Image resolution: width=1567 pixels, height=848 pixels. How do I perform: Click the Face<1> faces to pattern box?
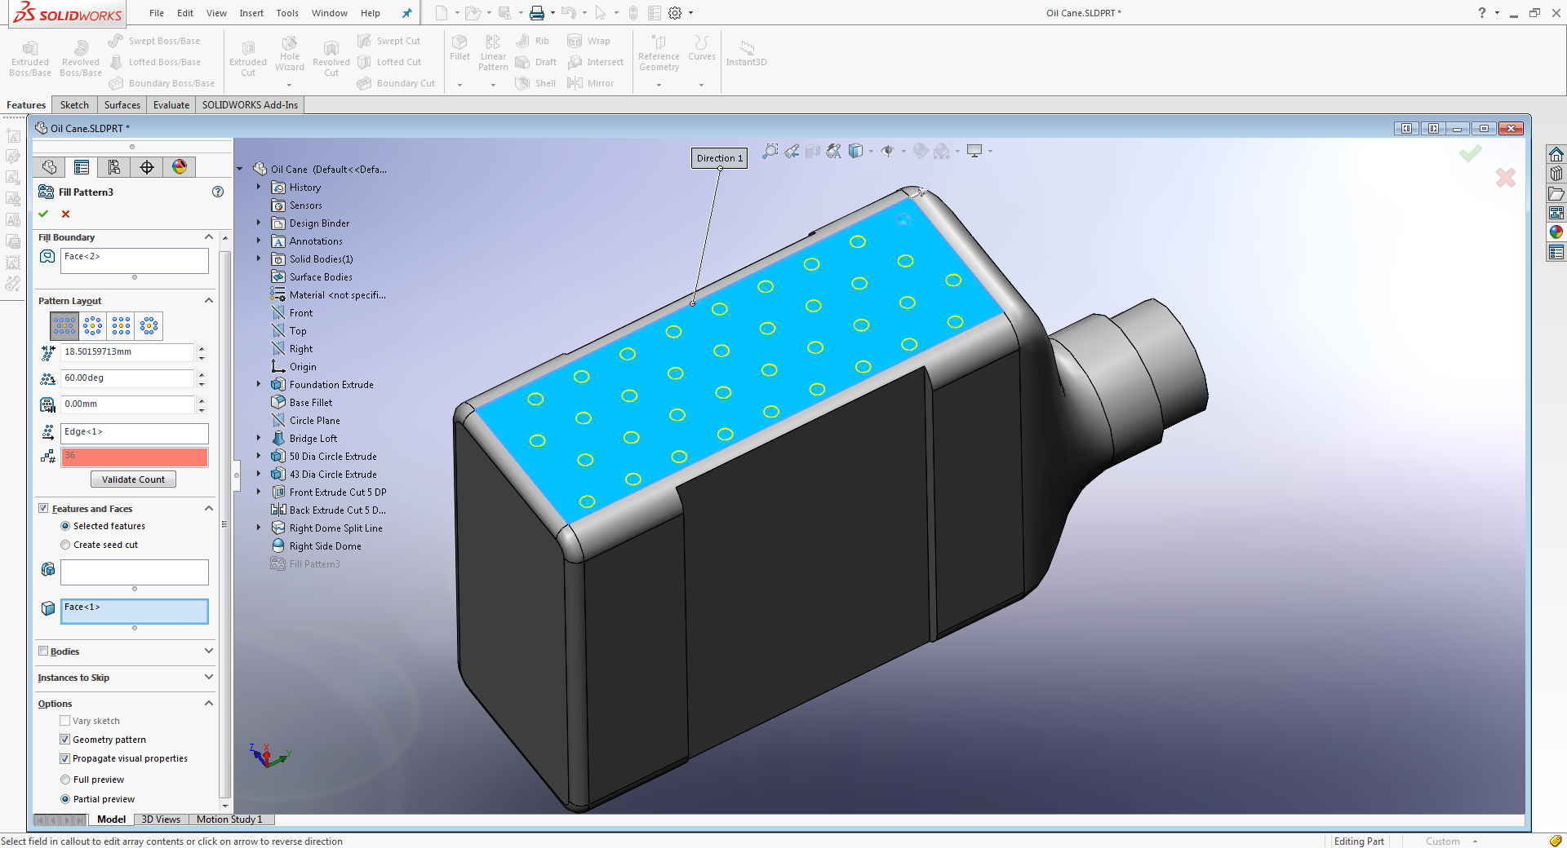(x=135, y=612)
